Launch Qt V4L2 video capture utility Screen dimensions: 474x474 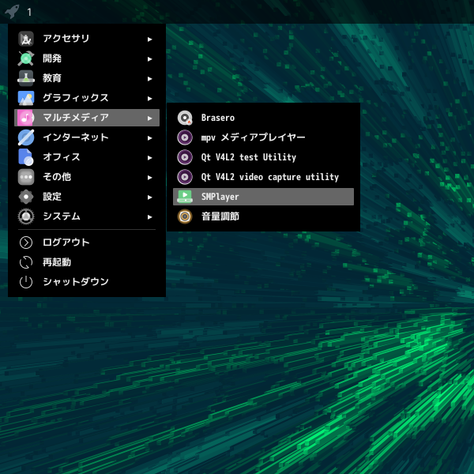click(x=269, y=177)
